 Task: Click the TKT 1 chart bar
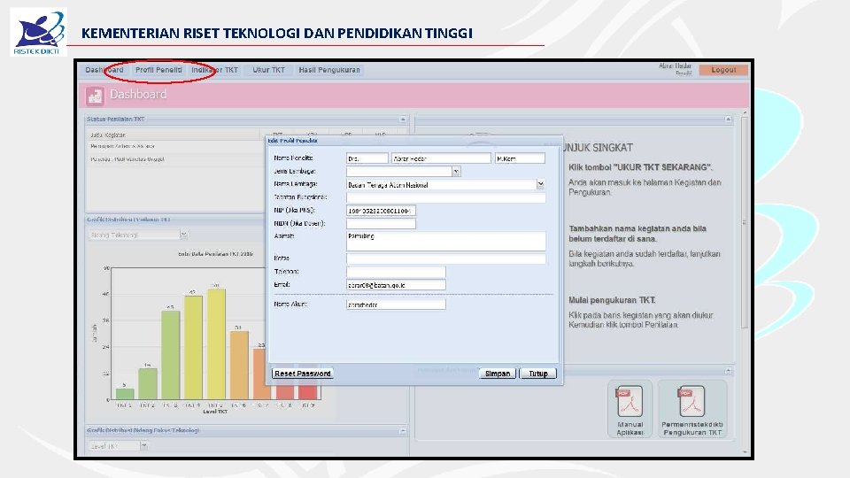coord(125,394)
